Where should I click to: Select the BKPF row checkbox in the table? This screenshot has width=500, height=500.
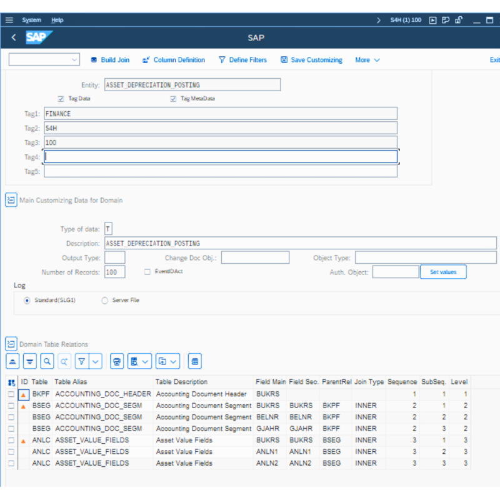(x=11, y=394)
